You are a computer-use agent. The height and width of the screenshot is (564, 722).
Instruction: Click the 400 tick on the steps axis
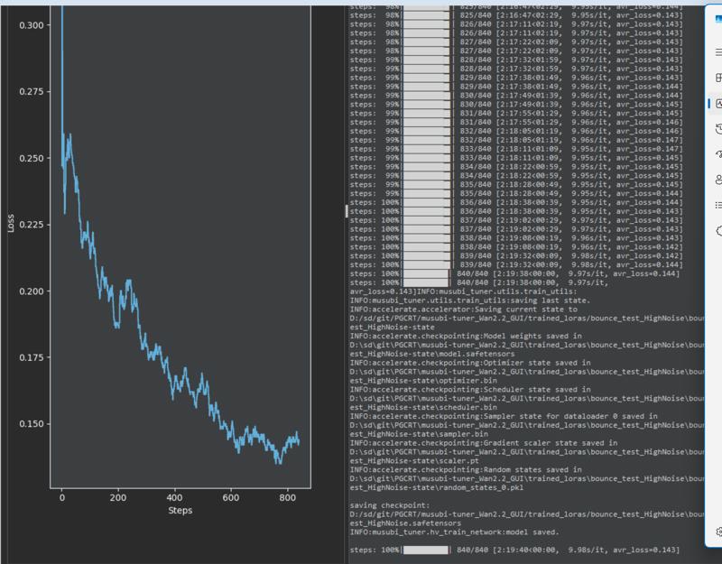pos(174,498)
